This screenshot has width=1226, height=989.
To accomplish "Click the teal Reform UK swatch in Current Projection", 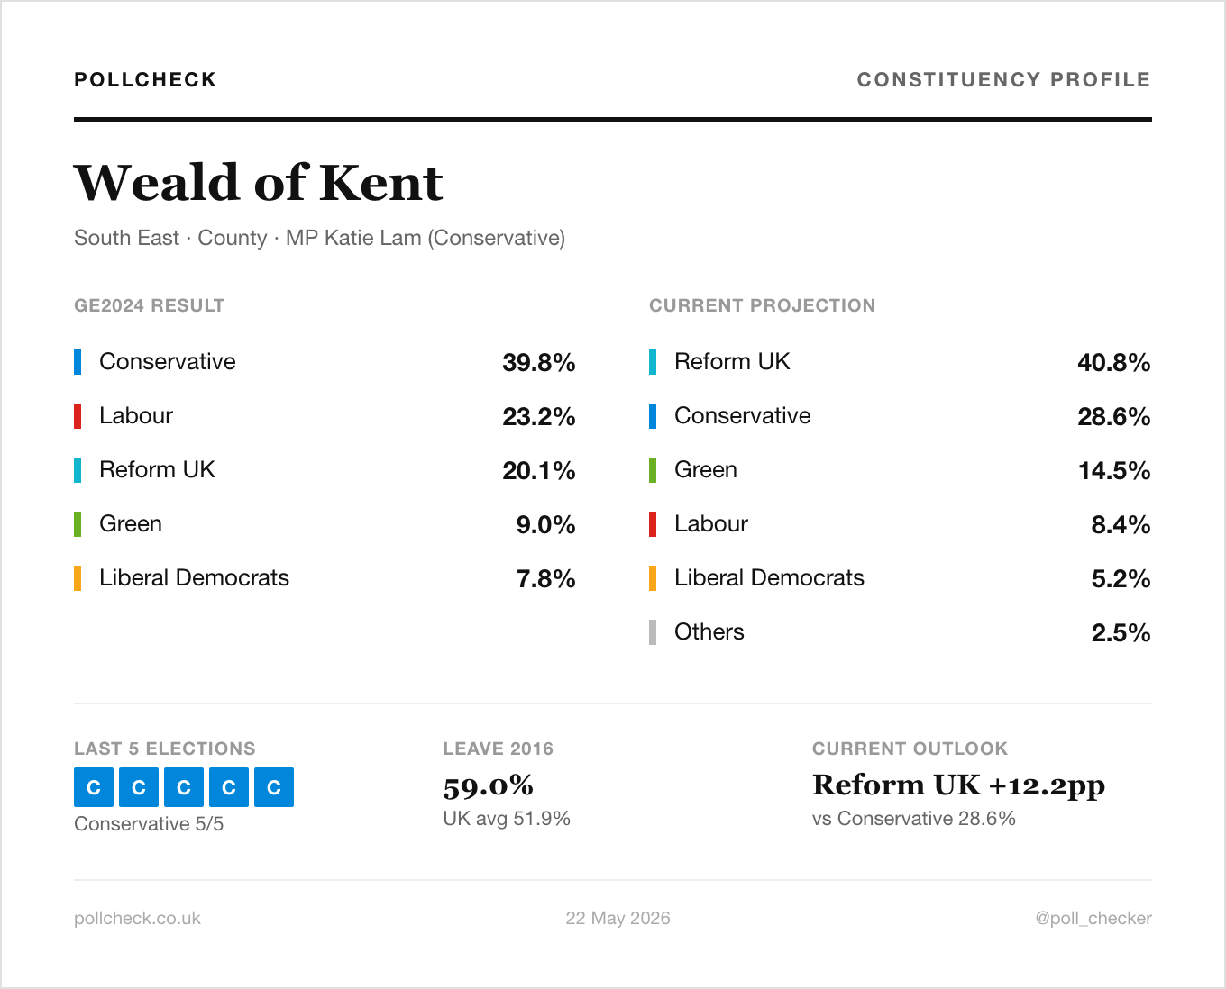I will [653, 362].
